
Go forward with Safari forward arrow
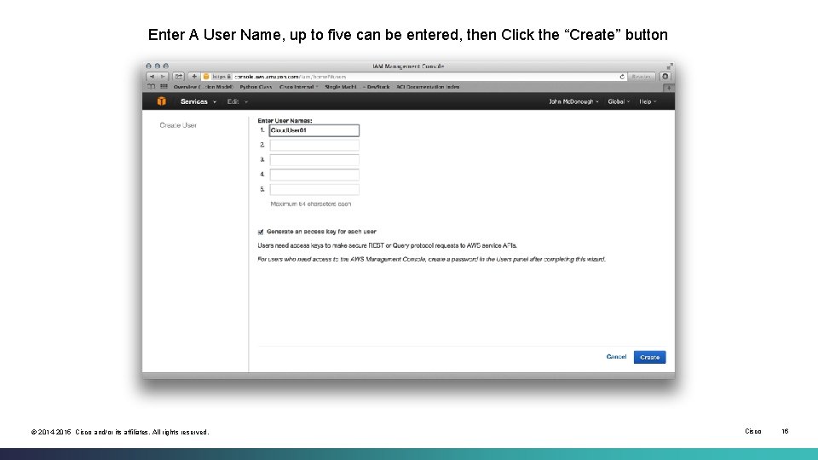pos(162,77)
